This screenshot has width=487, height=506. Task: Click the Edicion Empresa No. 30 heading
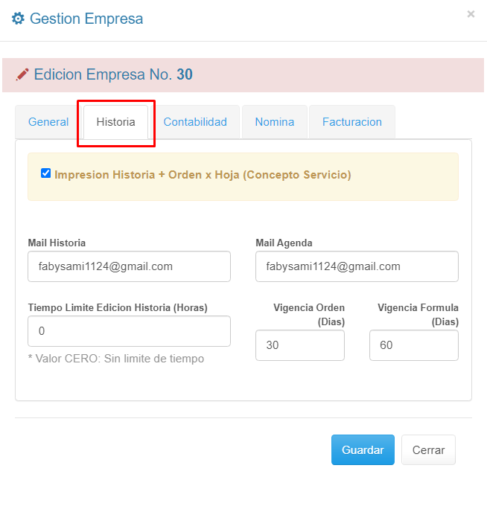(113, 74)
